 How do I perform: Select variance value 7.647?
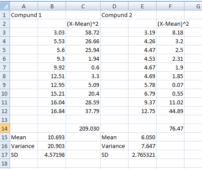[143, 146]
